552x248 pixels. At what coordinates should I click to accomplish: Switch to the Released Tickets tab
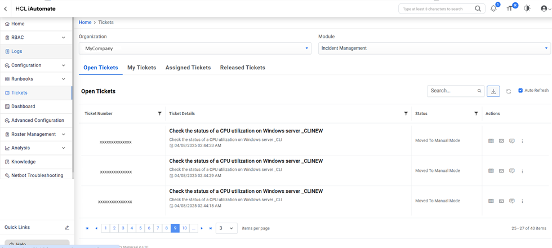click(x=242, y=68)
